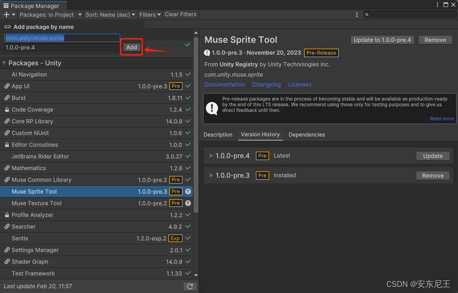Select the Burst package row
This screenshot has width=458, height=293.
[x=96, y=98]
